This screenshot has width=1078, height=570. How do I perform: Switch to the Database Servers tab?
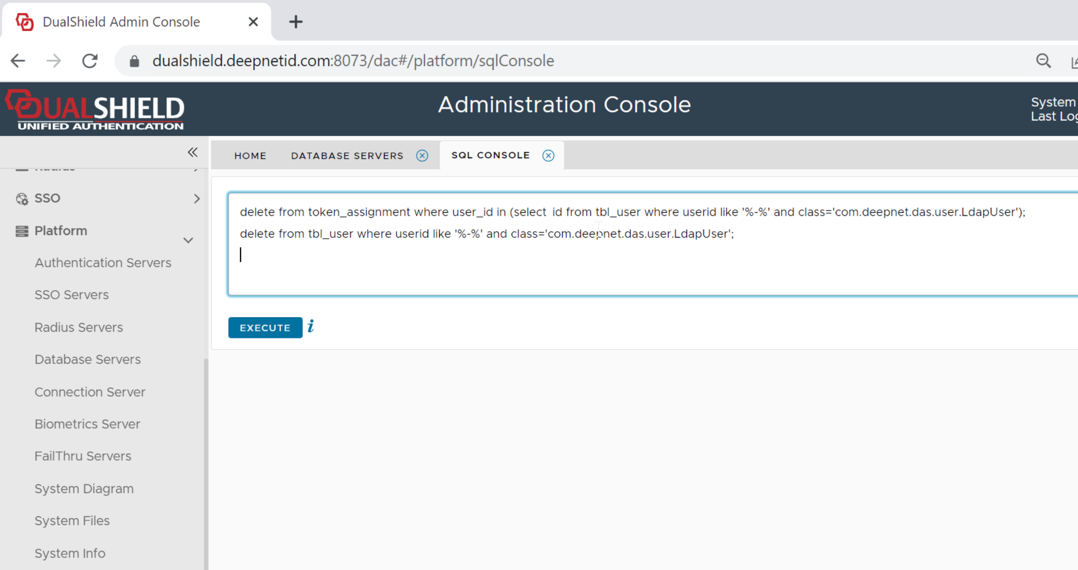347,156
